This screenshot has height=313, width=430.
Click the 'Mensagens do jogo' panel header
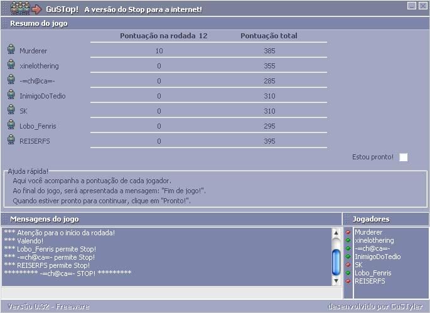point(45,220)
